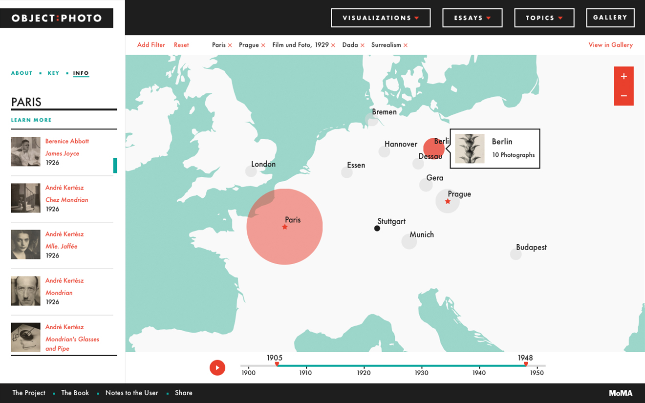Open the Topics dropdown
The height and width of the screenshot is (403, 645).
pos(544,18)
